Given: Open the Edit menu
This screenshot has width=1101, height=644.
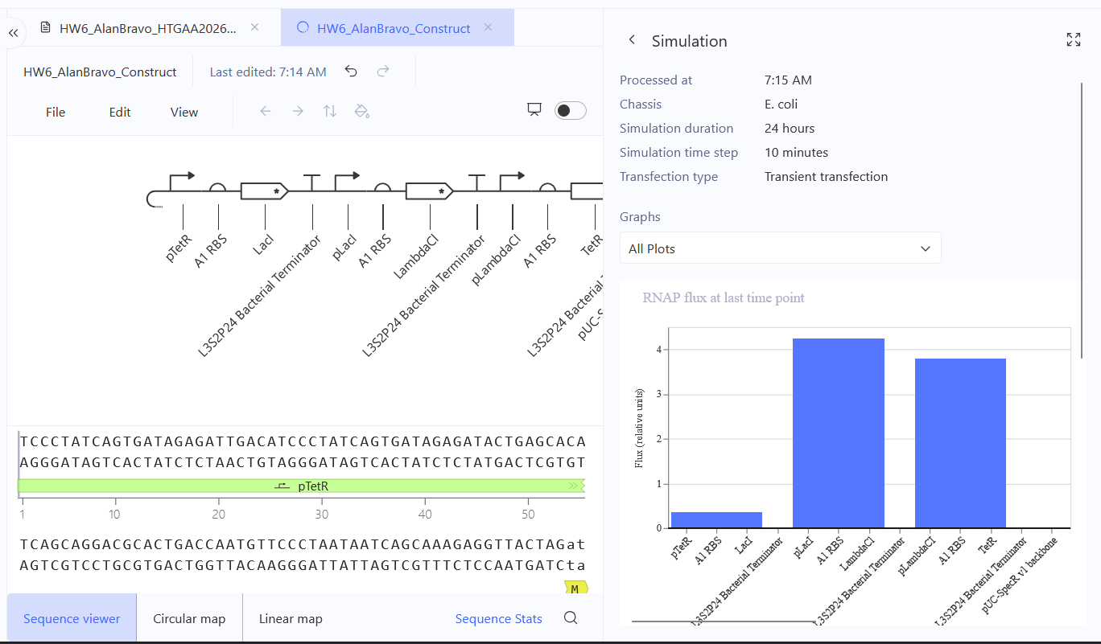Looking at the screenshot, I should 120,112.
